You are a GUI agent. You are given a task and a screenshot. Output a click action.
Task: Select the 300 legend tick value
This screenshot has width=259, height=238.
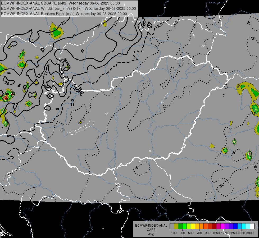coord(182,233)
